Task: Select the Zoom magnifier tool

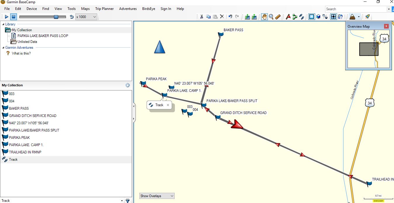Action: coord(271,17)
